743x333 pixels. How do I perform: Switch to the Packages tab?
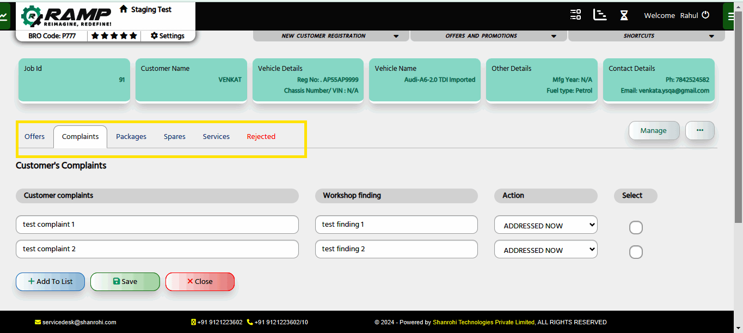click(131, 137)
